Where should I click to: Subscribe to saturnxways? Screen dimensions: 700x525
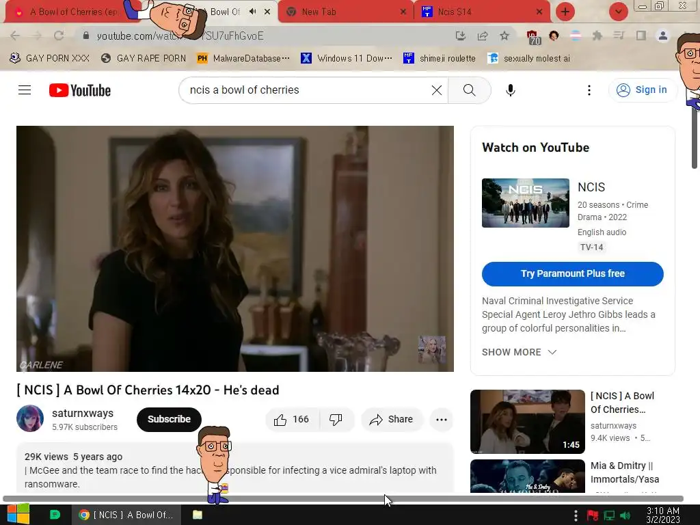tap(169, 419)
